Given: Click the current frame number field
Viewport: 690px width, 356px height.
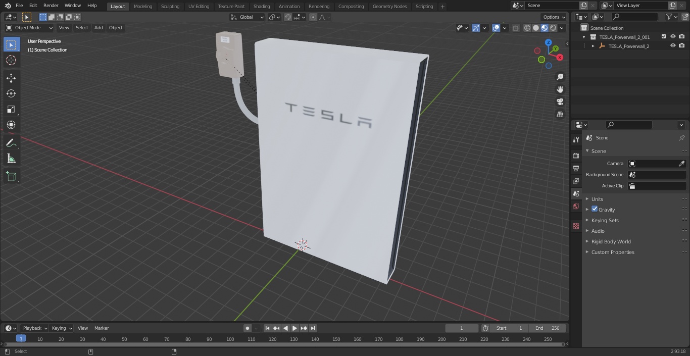Looking at the screenshot, I should pos(462,328).
